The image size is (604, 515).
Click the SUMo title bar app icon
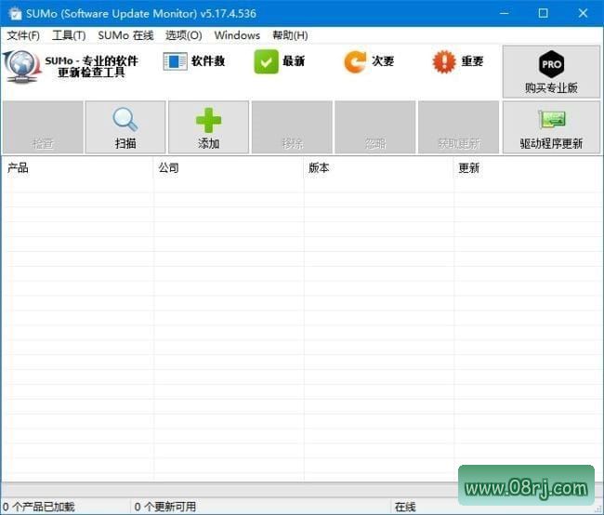(15, 14)
